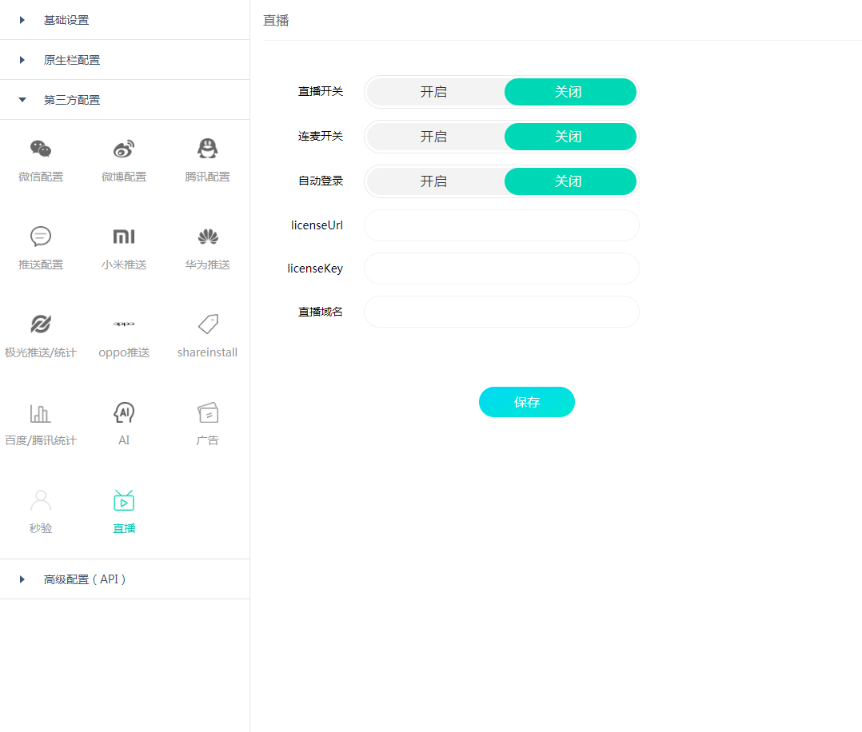Open the 腾讯配置 QQ penguin icon
The image size is (862, 732).
tap(207, 149)
